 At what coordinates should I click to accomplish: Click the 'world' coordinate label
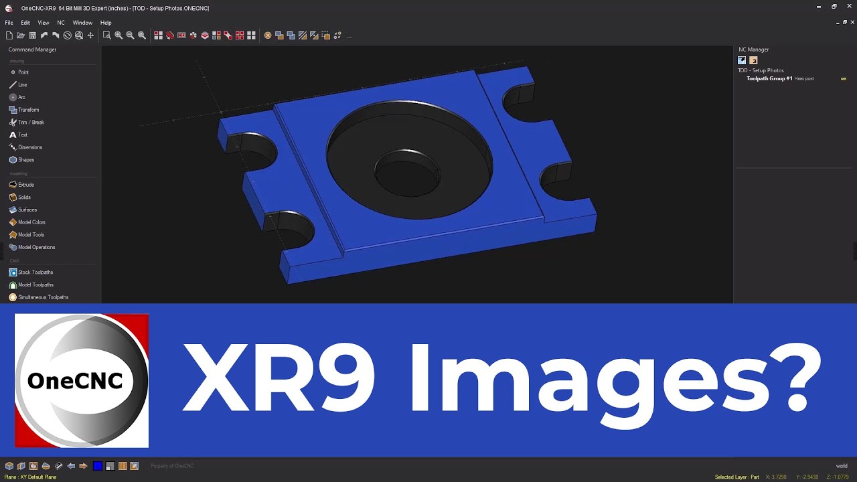842,466
